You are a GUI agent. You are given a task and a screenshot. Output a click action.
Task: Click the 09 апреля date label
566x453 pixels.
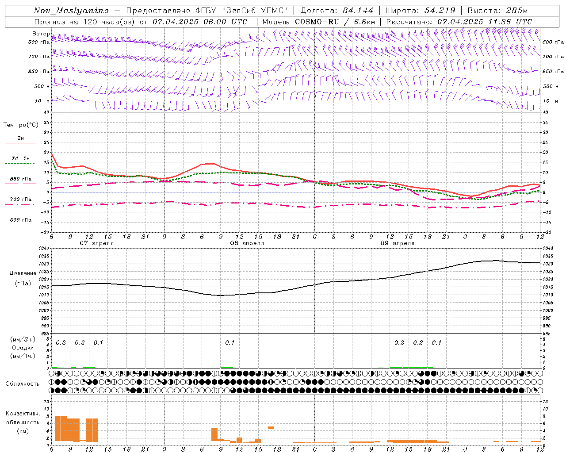coord(397,243)
